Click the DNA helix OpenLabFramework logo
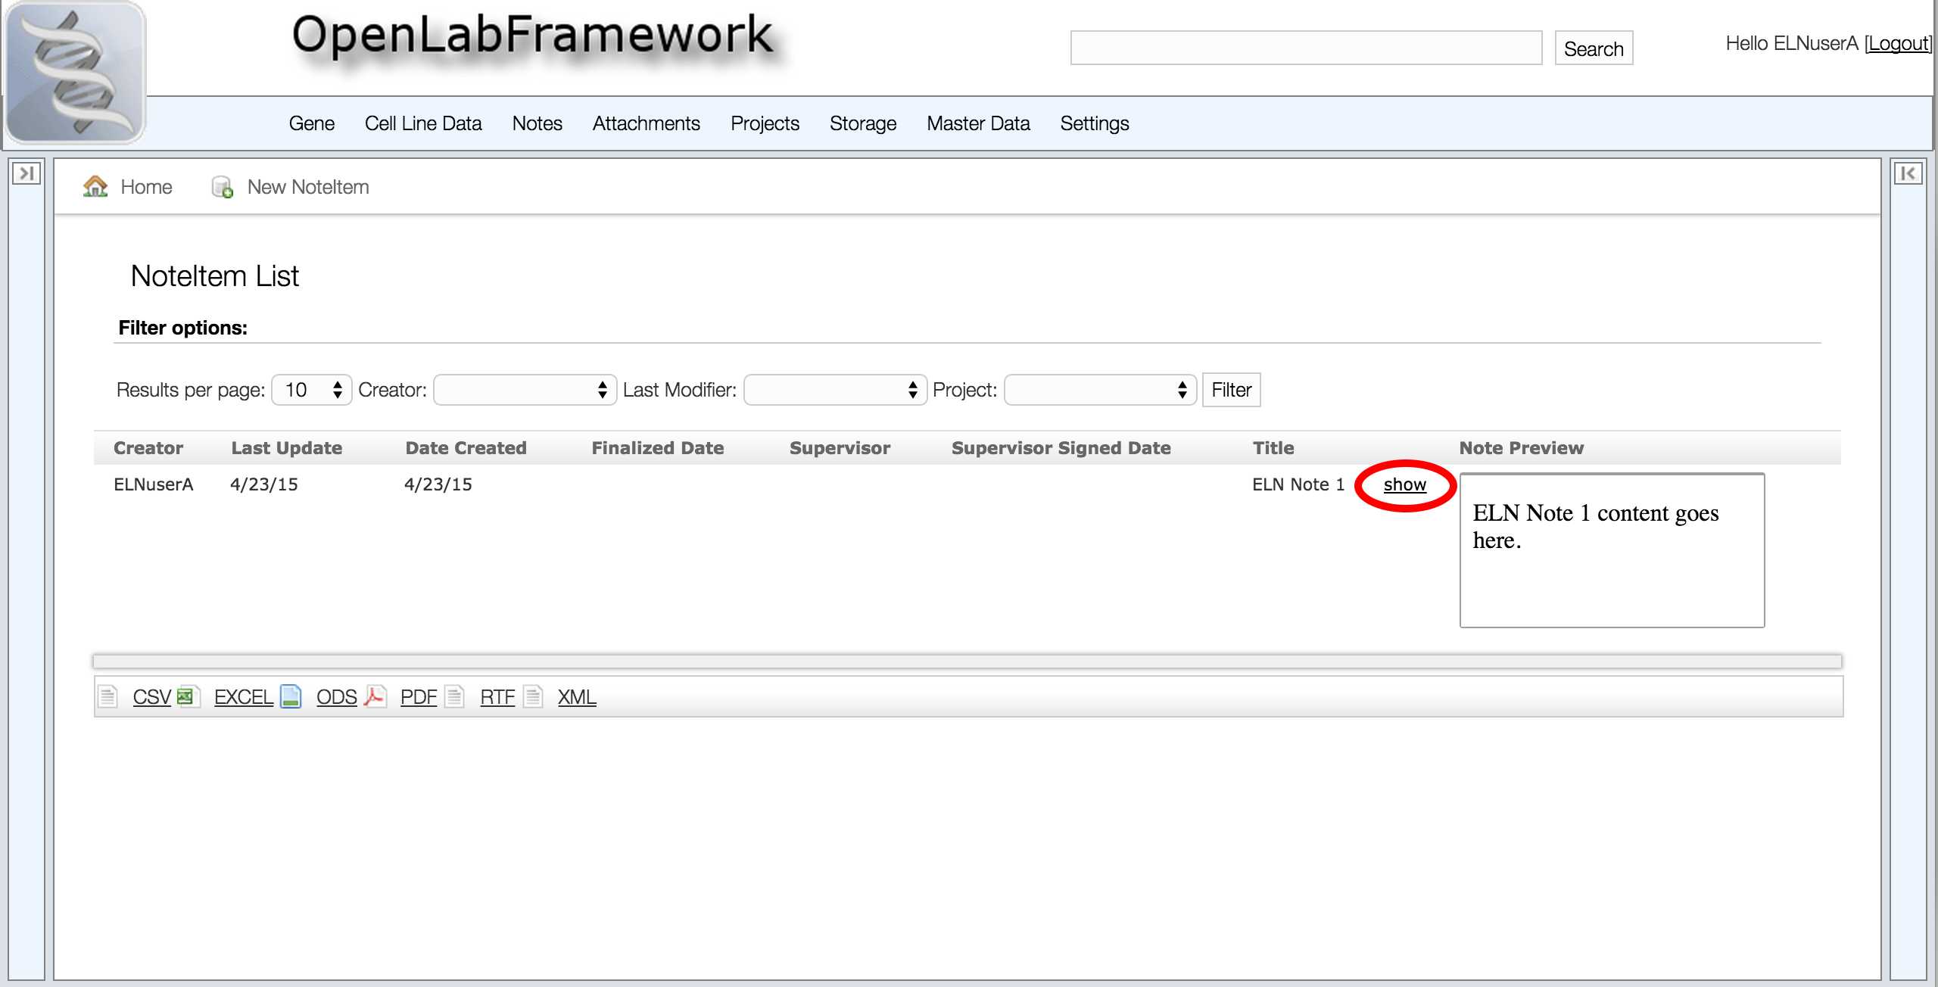Viewport: 1938px width, 987px height. 74,73
